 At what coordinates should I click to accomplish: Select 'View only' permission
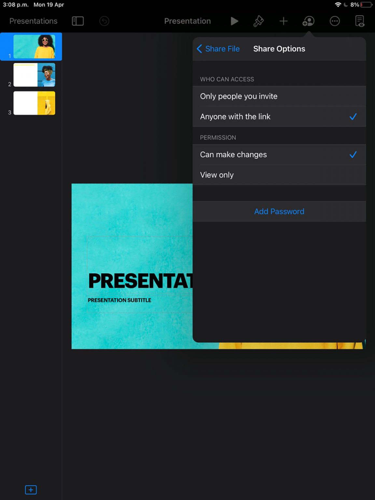(216, 175)
